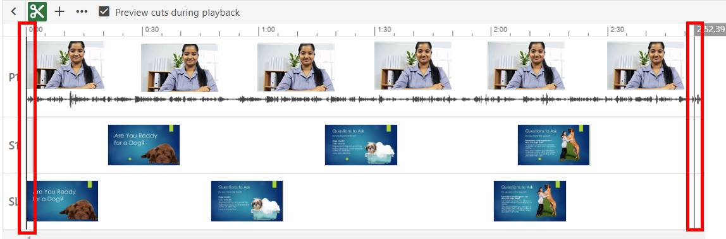Select the P1 thumbnail under 1:30
The image size is (726, 239).
(x=412, y=66)
